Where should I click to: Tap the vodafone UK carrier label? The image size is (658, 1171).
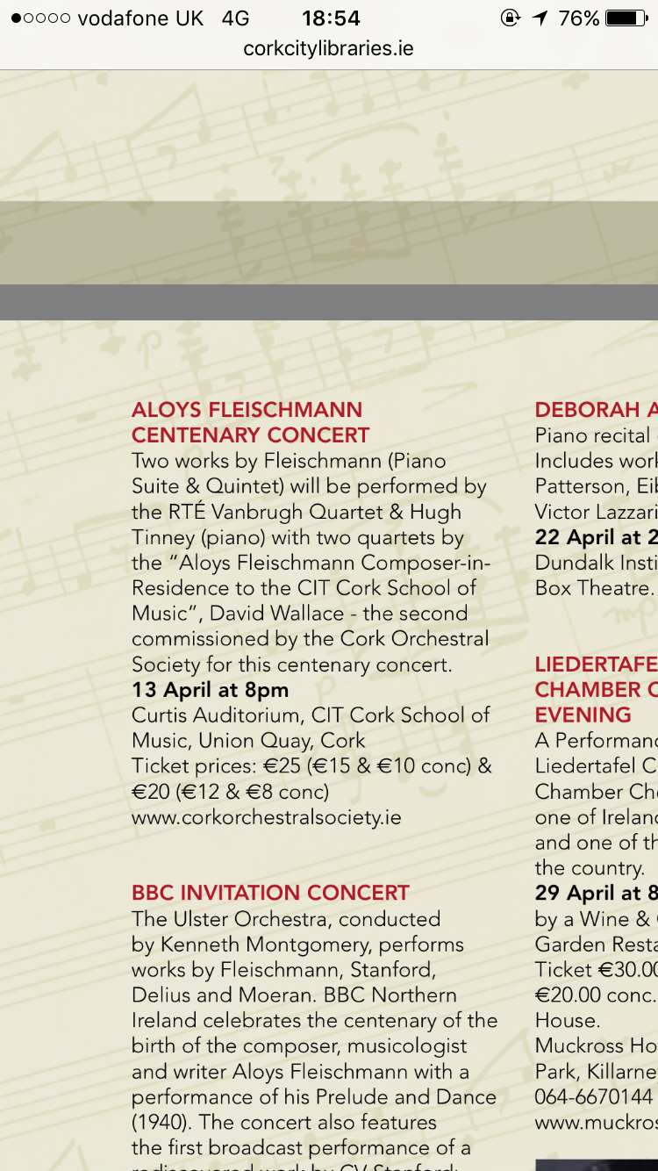click(140, 18)
